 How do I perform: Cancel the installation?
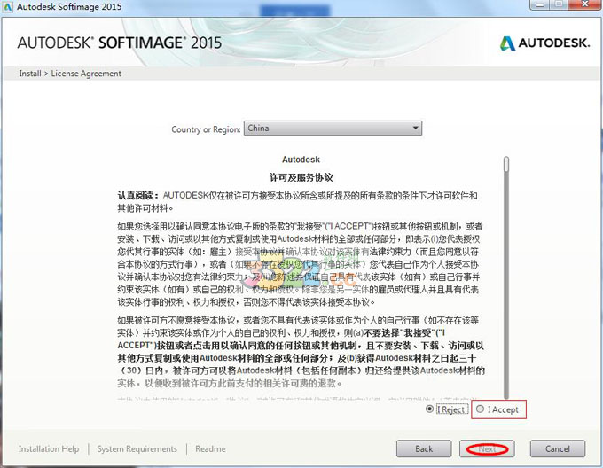pos(558,448)
